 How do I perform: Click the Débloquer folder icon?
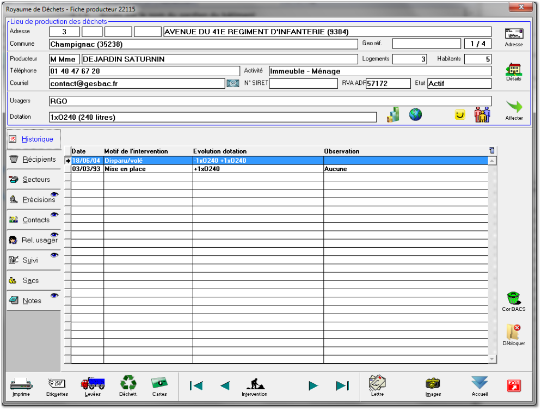coord(513,332)
